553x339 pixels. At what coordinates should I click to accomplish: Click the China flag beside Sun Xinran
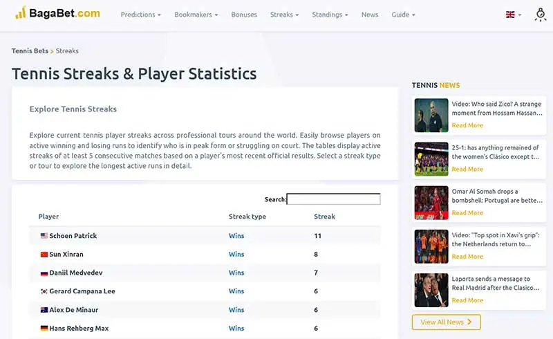44,255
